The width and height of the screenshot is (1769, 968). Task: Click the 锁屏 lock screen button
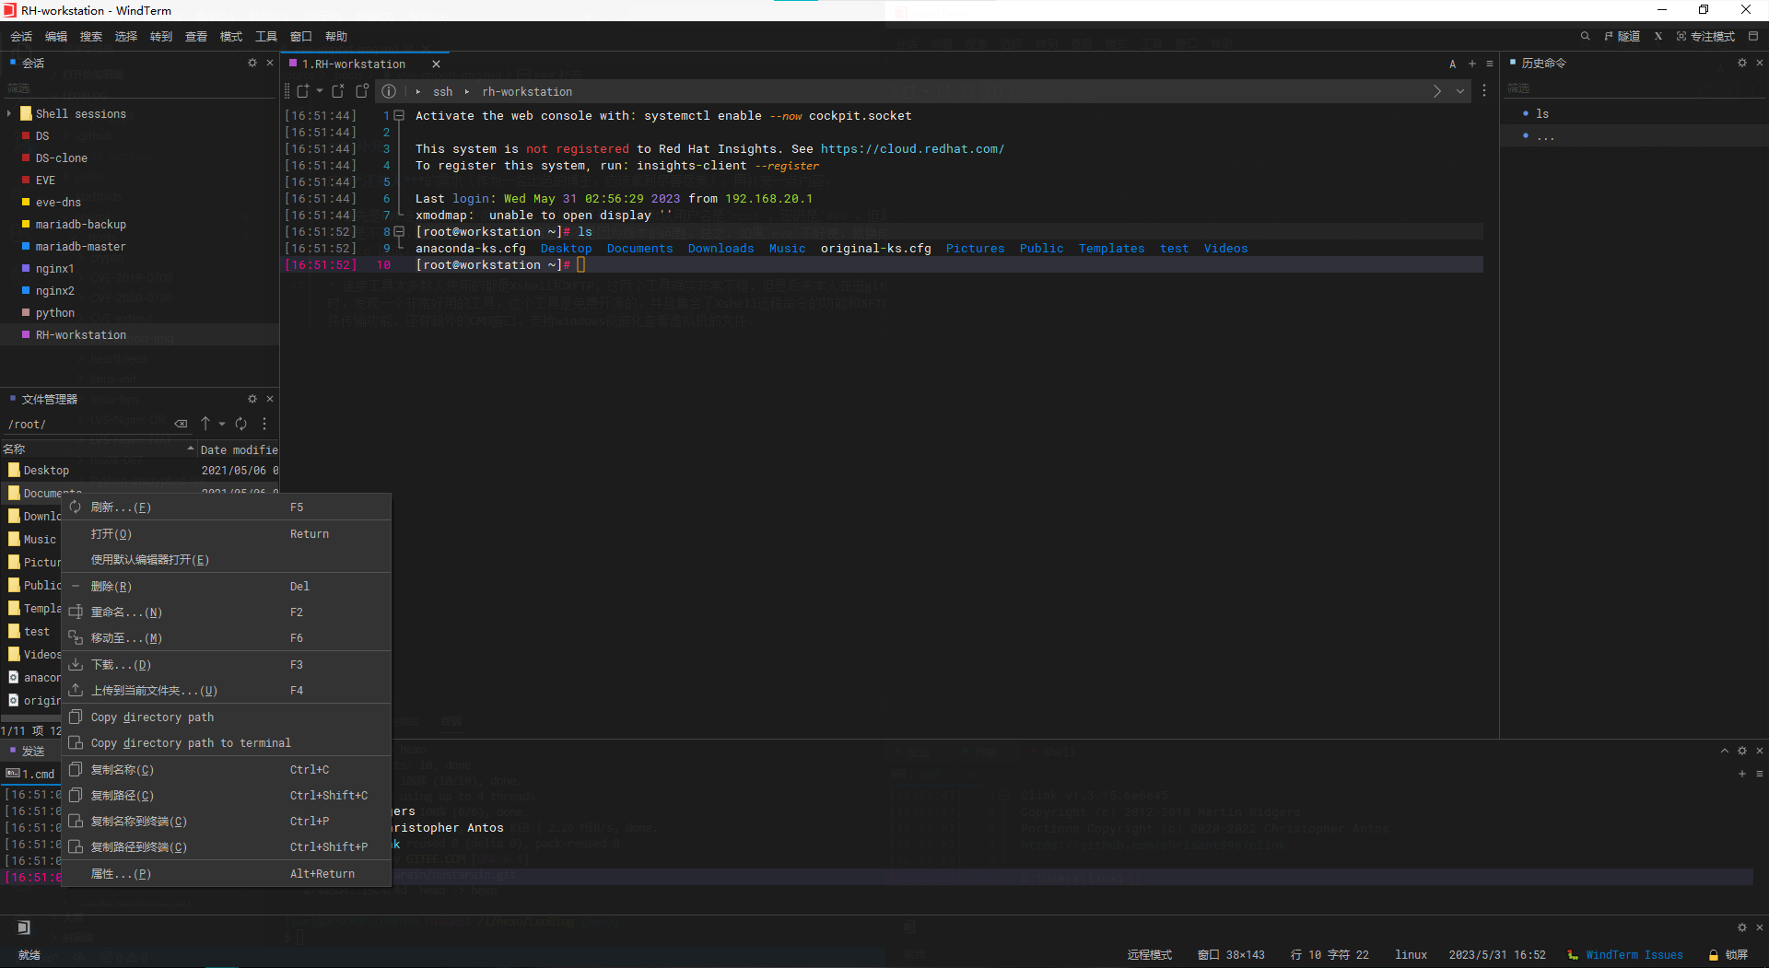[1728, 955]
